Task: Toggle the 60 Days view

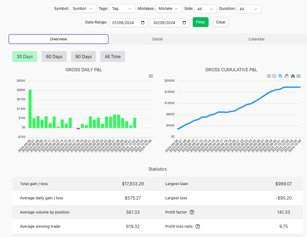Action: (x=54, y=57)
